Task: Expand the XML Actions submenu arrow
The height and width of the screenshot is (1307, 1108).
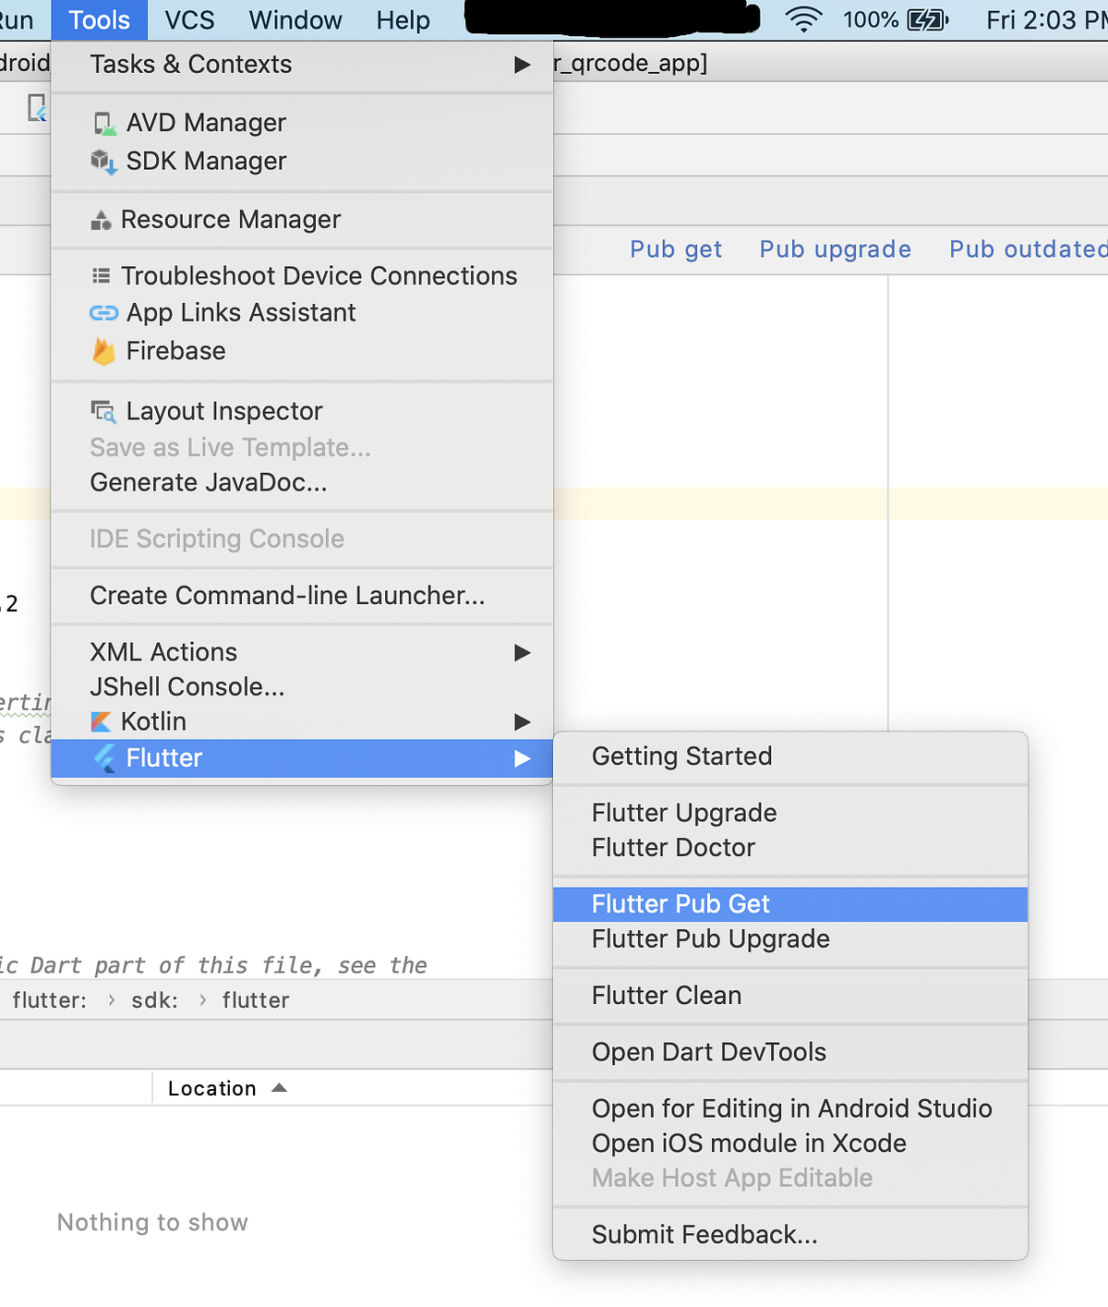Action: [x=523, y=653]
